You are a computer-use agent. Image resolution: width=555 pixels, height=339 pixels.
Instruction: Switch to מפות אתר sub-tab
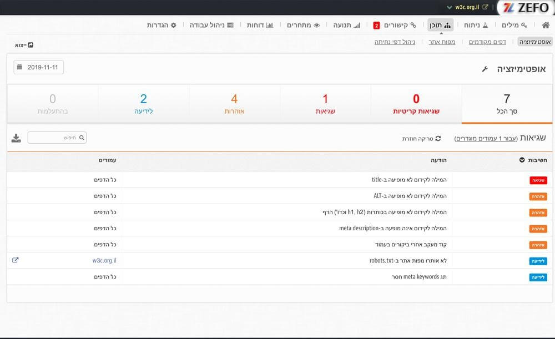click(442, 42)
